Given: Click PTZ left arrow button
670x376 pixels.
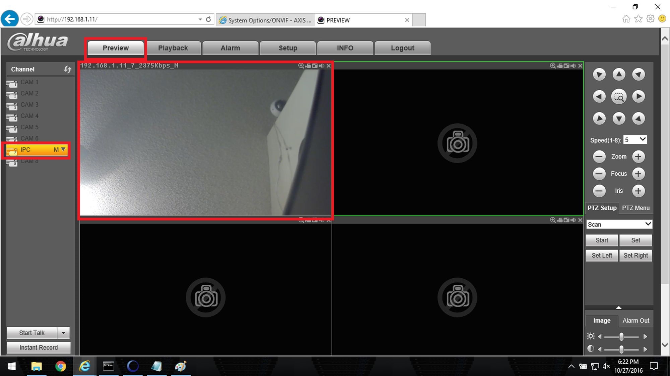Looking at the screenshot, I should tap(599, 97).
